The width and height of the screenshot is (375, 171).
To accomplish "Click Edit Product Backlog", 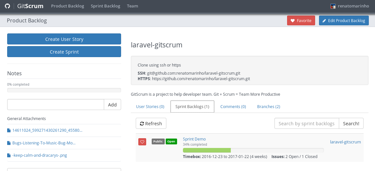I will point(344,20).
